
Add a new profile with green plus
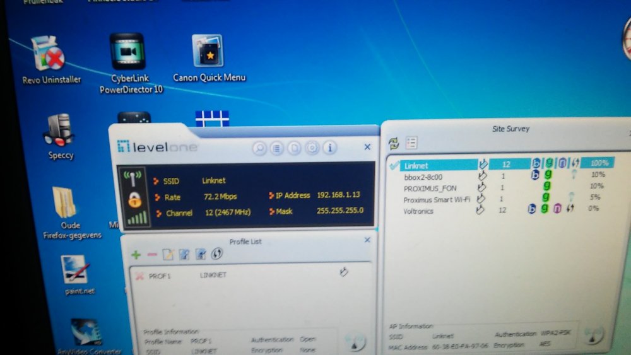[x=136, y=255]
